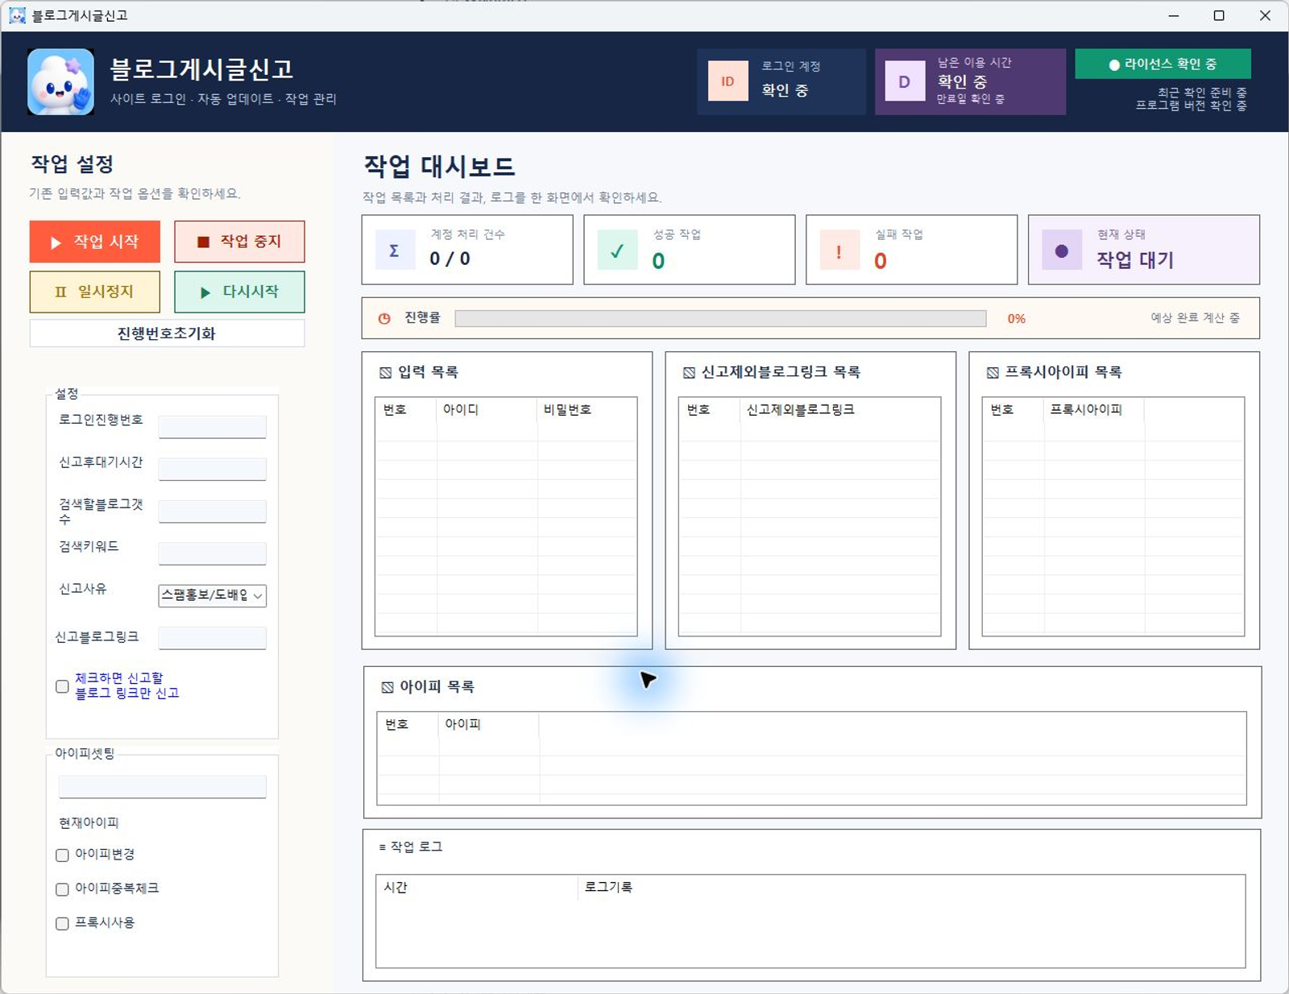Enable 체크하면 신고할 블로그 링크만 신고 checkbox
The height and width of the screenshot is (994, 1289).
point(62,686)
